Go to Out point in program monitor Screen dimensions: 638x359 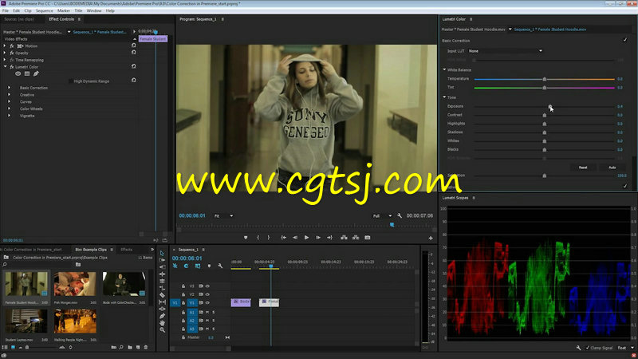[x=329, y=237]
